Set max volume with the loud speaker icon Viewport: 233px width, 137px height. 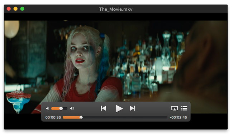coord(72,108)
